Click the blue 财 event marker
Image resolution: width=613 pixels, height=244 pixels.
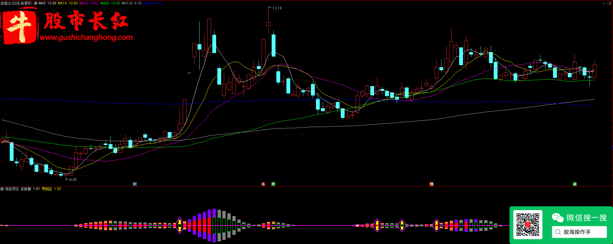coord(135,184)
